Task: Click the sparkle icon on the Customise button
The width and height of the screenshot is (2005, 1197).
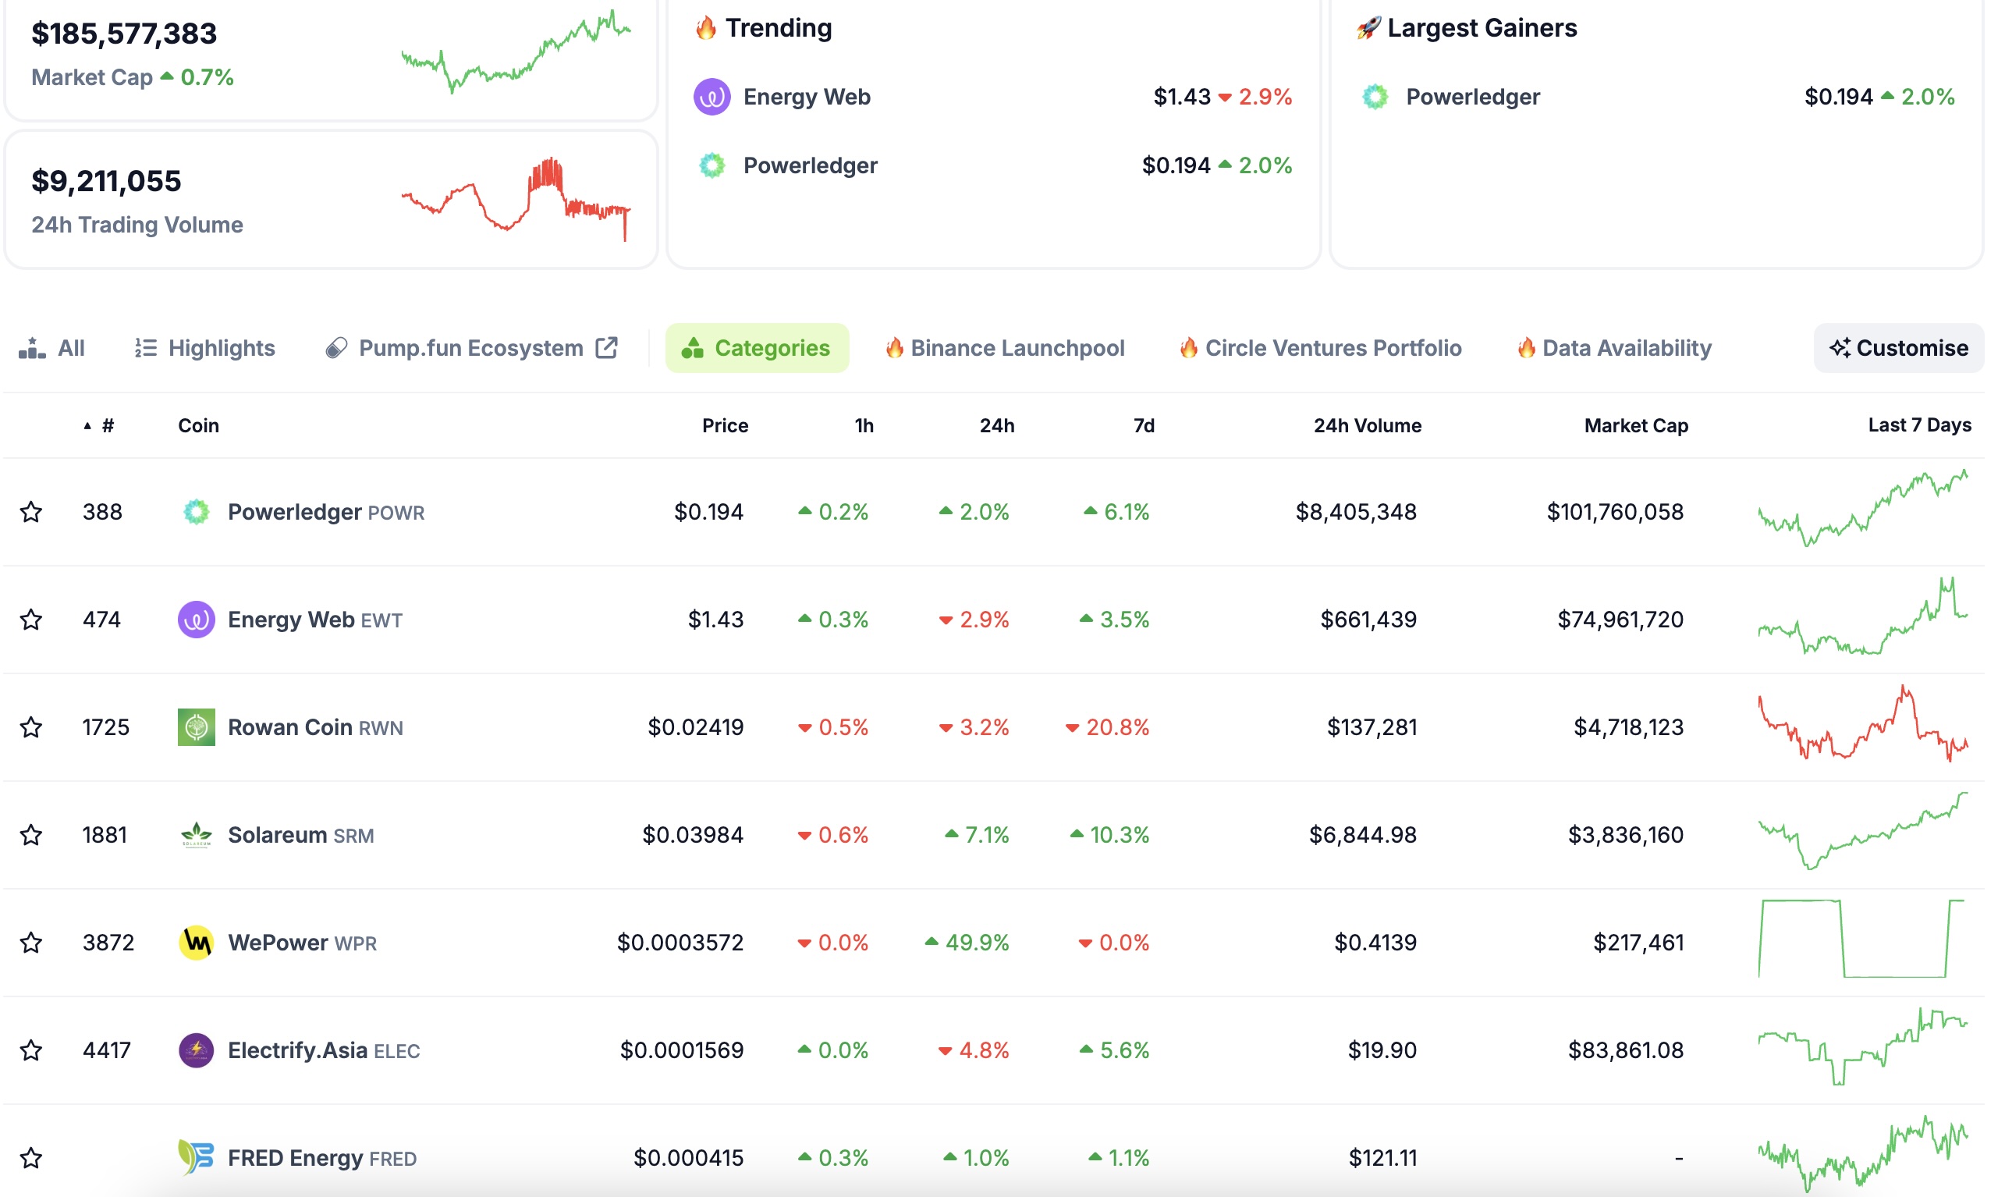Action: [1840, 348]
